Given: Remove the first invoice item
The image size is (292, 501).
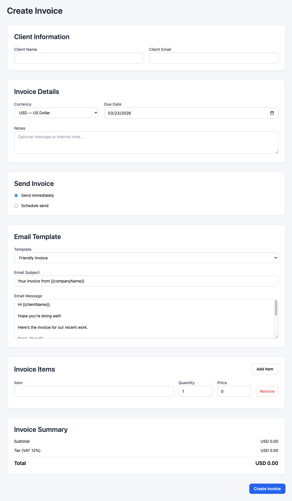Looking at the screenshot, I should 267,391.
